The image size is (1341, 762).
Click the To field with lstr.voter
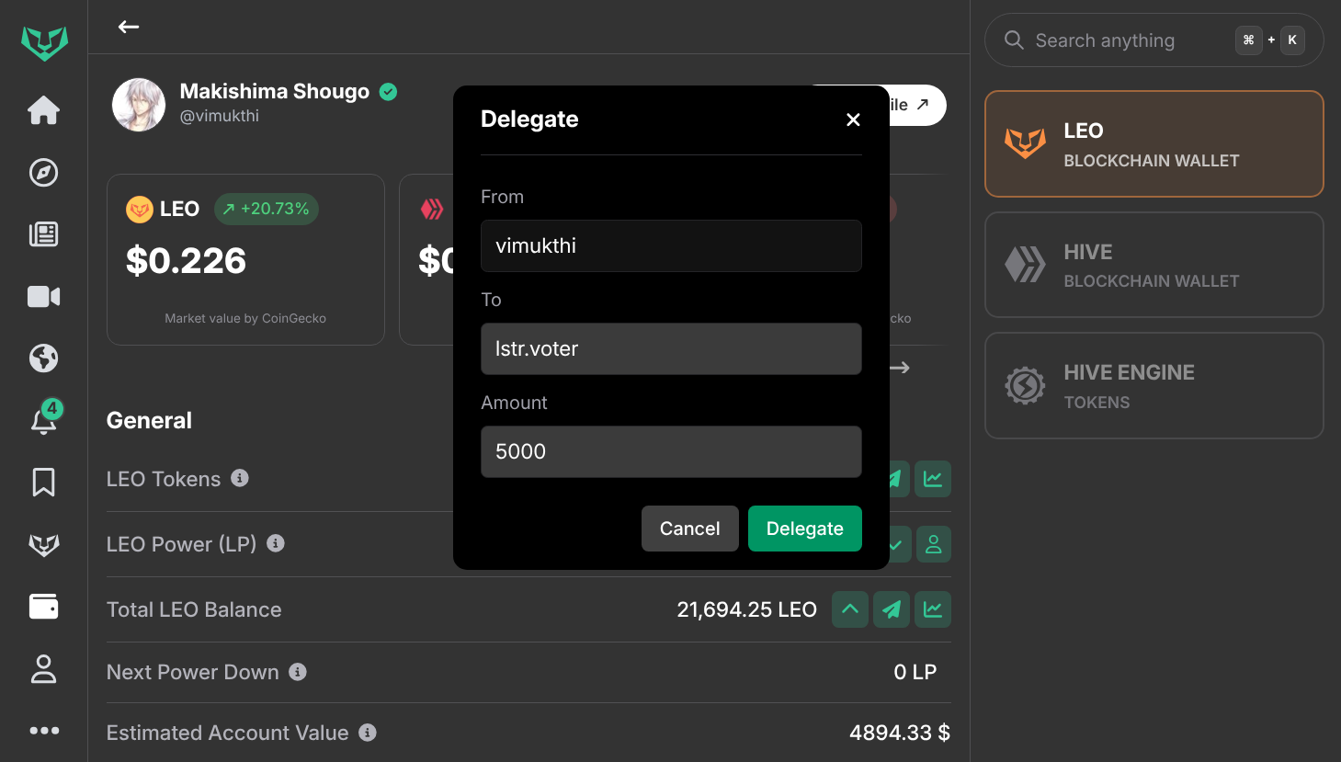[x=671, y=348]
